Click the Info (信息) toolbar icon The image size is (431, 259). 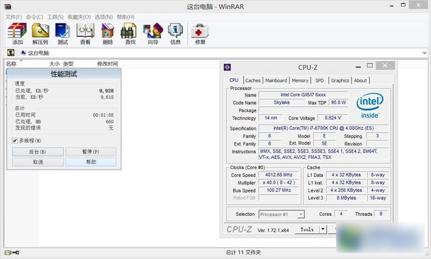[175, 34]
